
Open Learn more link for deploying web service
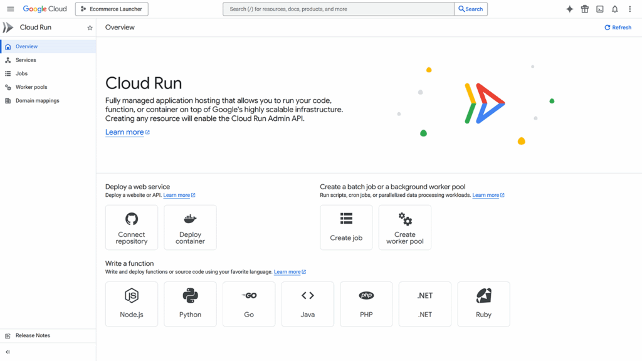point(179,196)
